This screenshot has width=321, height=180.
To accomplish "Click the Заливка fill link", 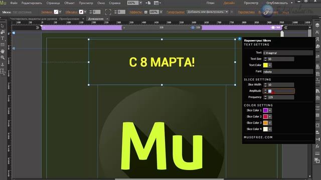I will coord(47,12).
